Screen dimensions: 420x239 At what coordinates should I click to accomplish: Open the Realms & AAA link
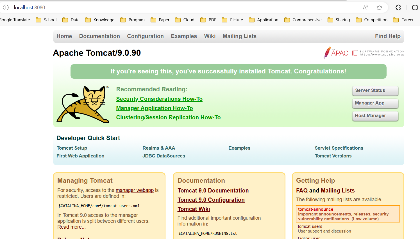(159, 148)
